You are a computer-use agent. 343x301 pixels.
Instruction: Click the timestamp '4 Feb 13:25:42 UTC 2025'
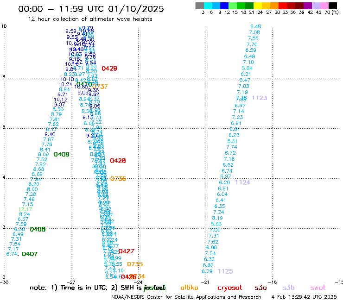(x=304, y=297)
